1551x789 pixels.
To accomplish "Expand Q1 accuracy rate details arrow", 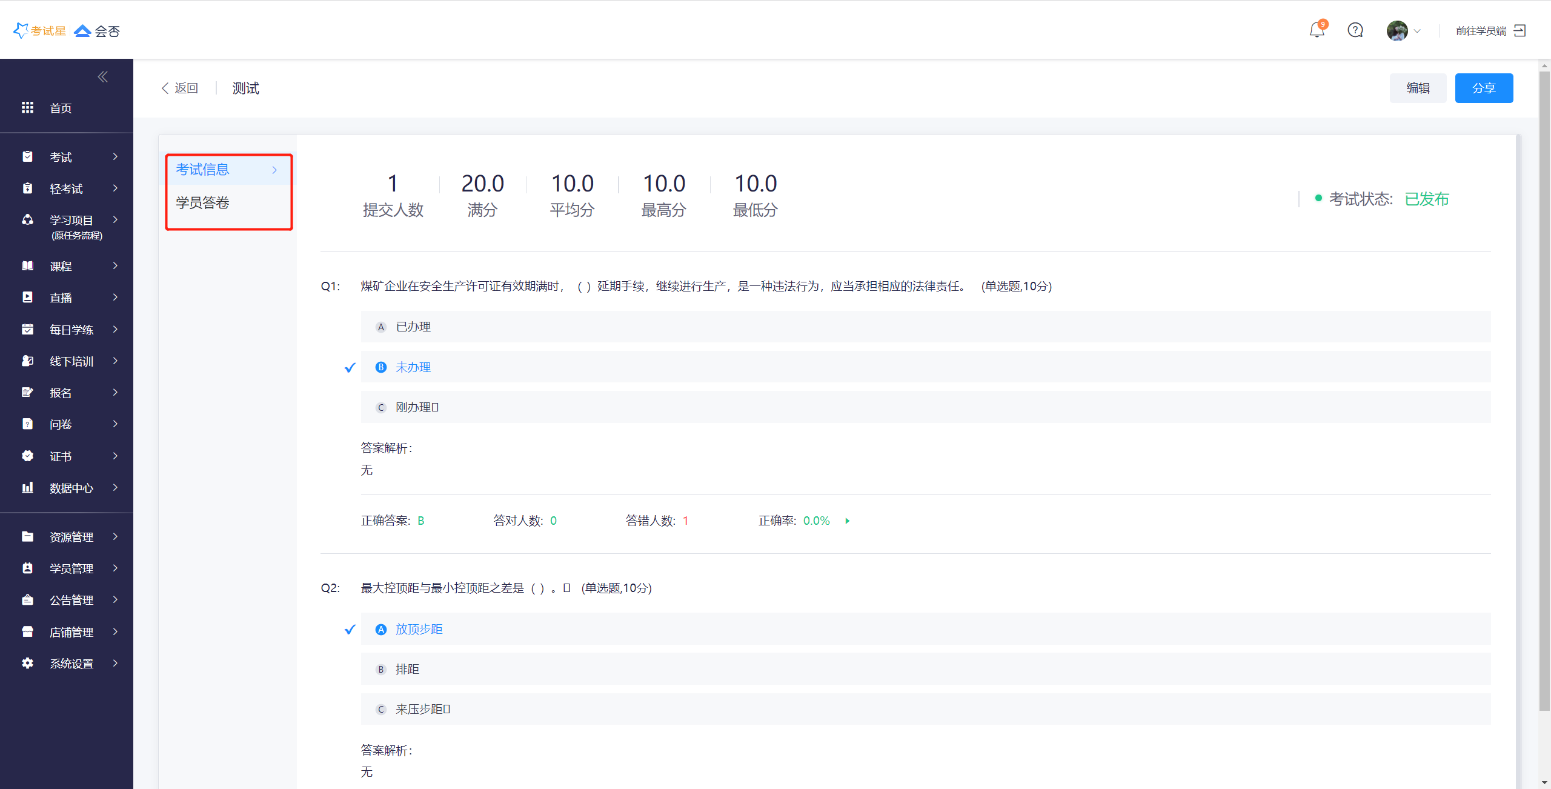I will 848,521.
